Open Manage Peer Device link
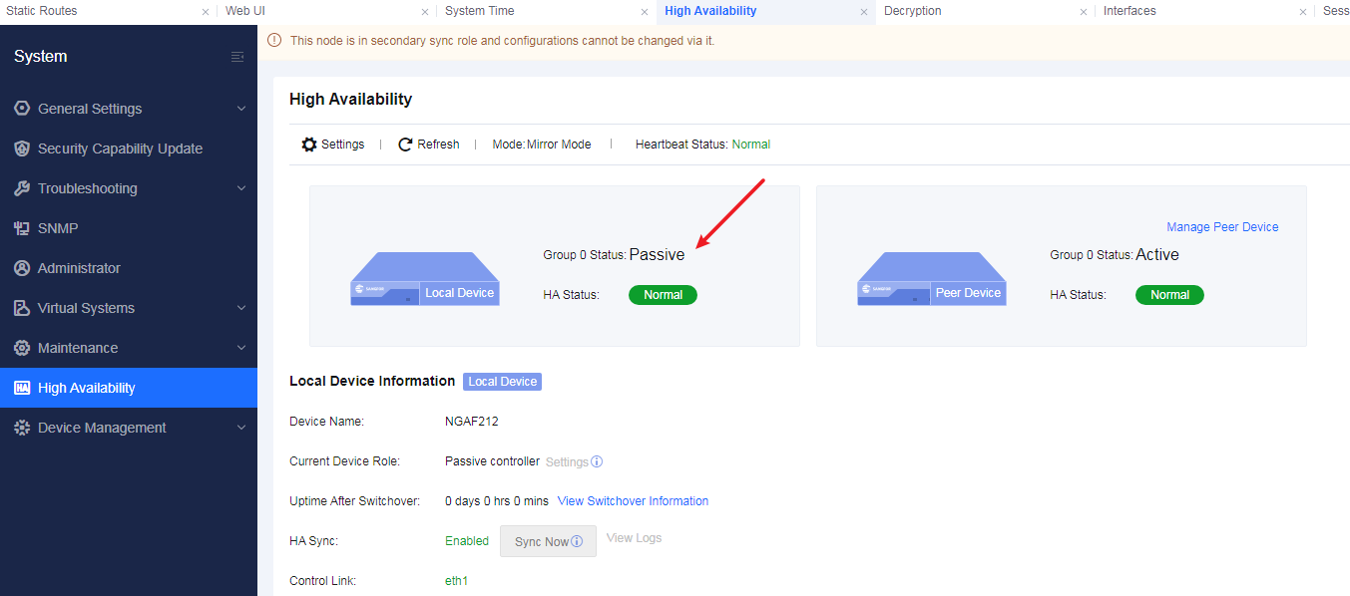This screenshot has width=1350, height=596. point(1222,227)
